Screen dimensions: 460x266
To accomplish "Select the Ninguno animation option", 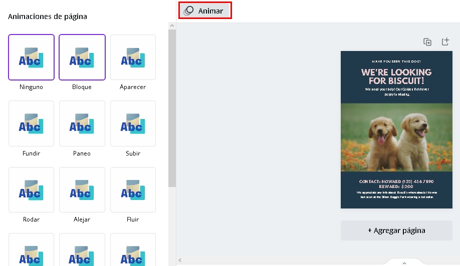I will click(x=31, y=57).
